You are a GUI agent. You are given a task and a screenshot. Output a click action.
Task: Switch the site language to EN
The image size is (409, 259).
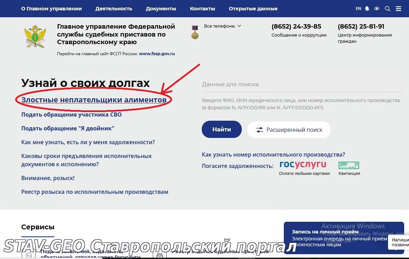click(358, 9)
